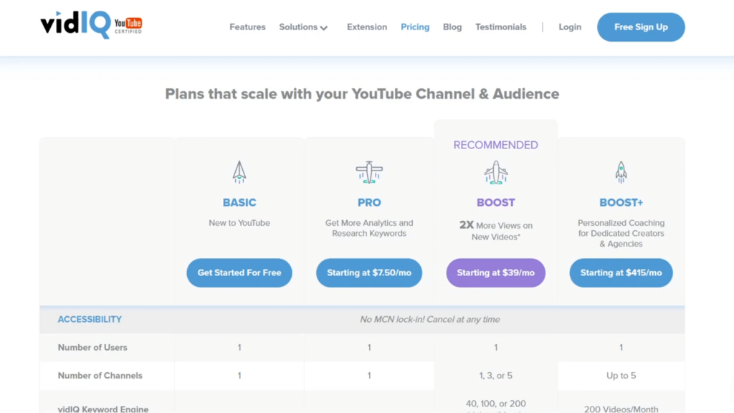The width and height of the screenshot is (734, 413).
Task: Choose Pro plan Starting at $7.50/mo
Action: (x=369, y=272)
